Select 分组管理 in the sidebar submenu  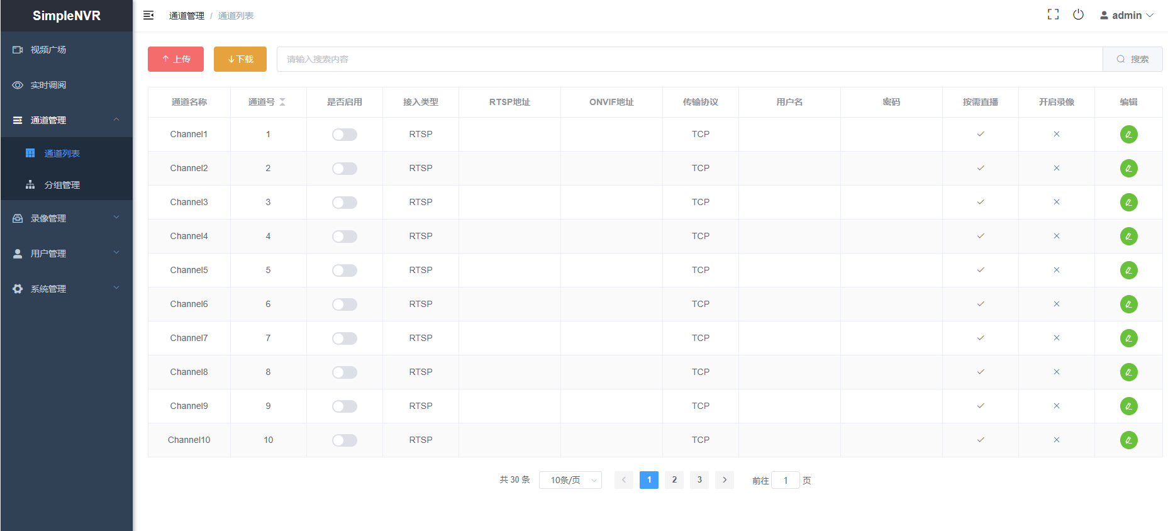[x=62, y=185]
